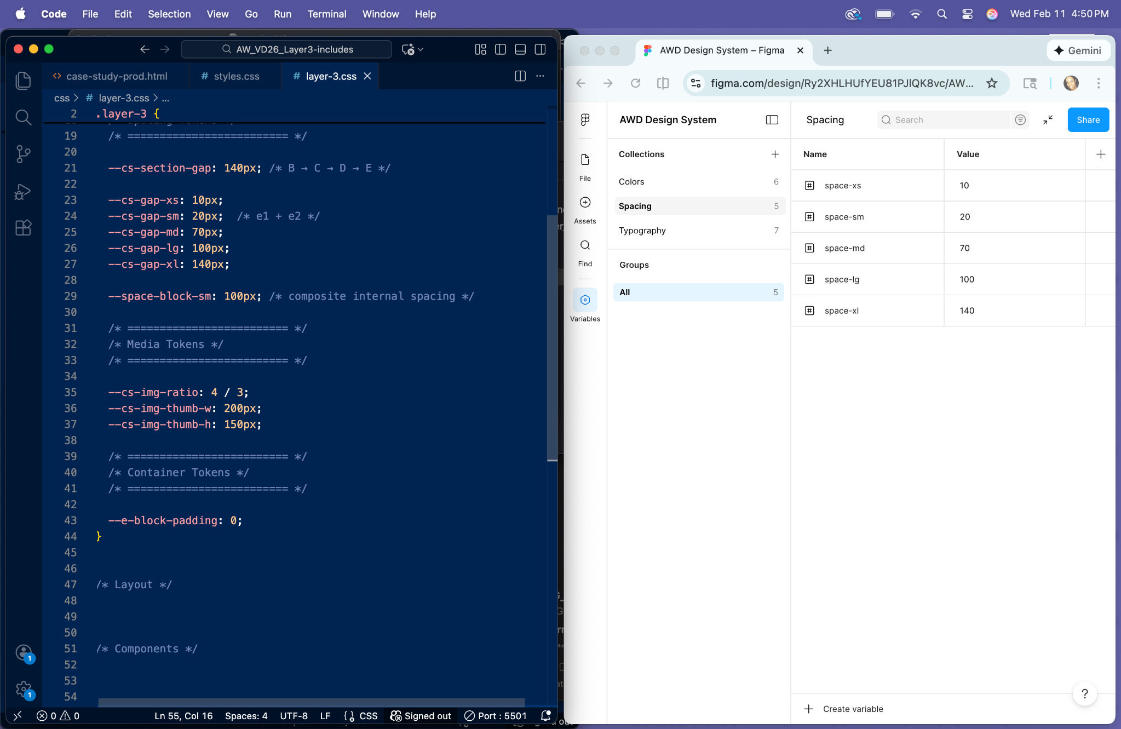Screen dimensions: 1121x729
Task: Open the Source Control view in VS Code
Action: (23, 154)
